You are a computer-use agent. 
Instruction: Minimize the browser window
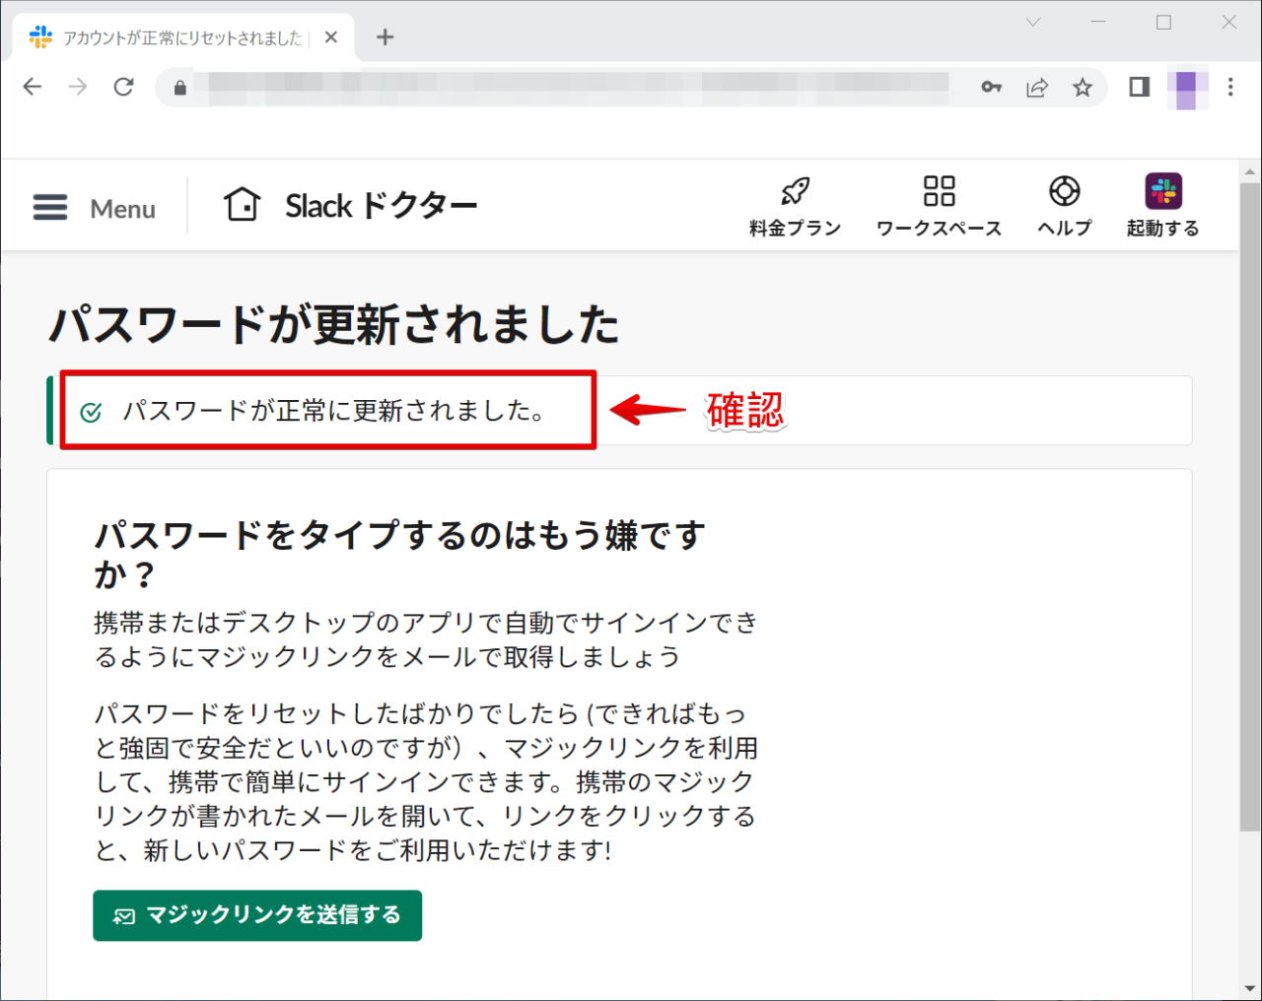pos(1098,22)
